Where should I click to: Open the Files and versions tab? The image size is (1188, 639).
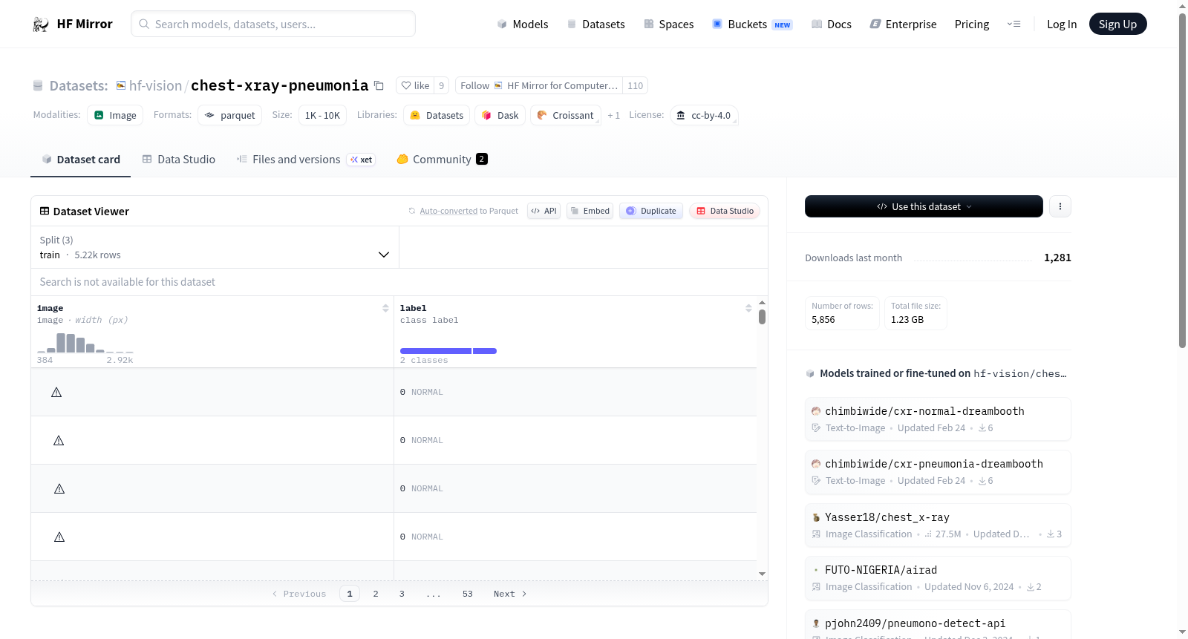coord(305,160)
